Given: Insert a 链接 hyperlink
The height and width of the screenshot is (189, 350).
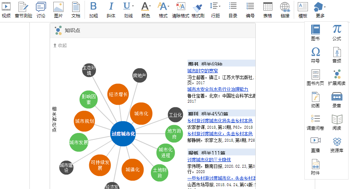Looking at the screenshot, I should tap(285, 10).
